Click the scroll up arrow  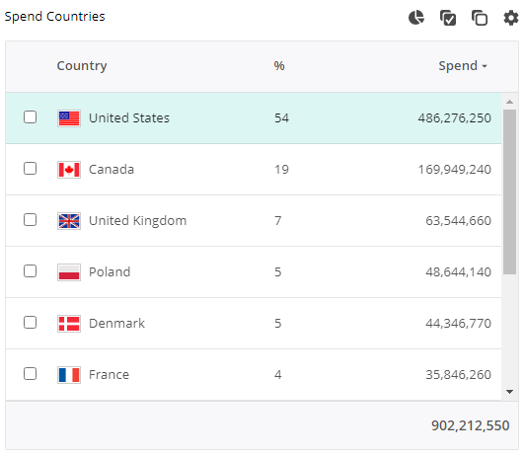(509, 102)
